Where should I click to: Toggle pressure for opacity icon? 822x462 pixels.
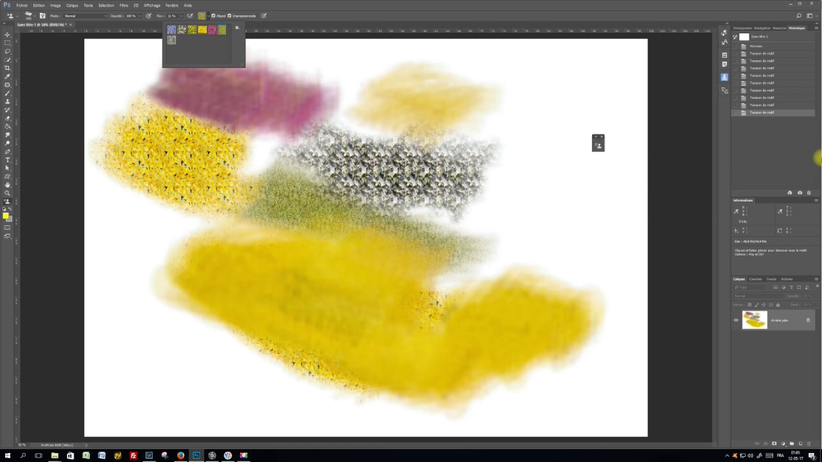tap(149, 15)
